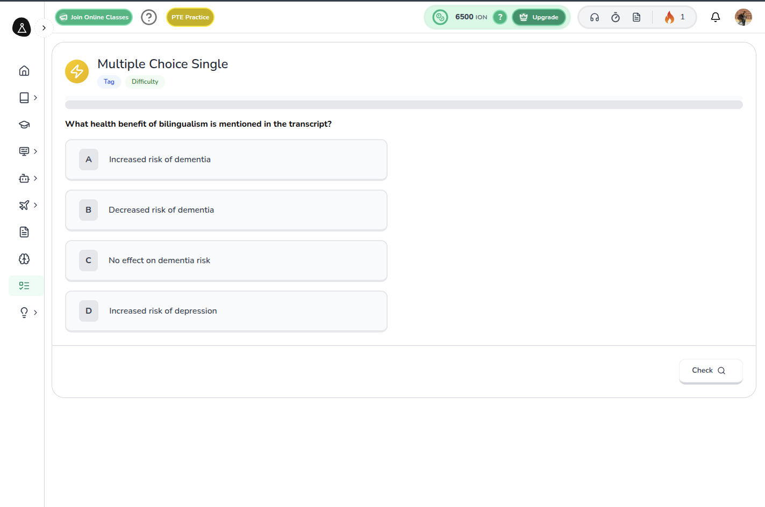Expand the lightbulb section chevron
This screenshot has width=765, height=507.
coord(35,313)
